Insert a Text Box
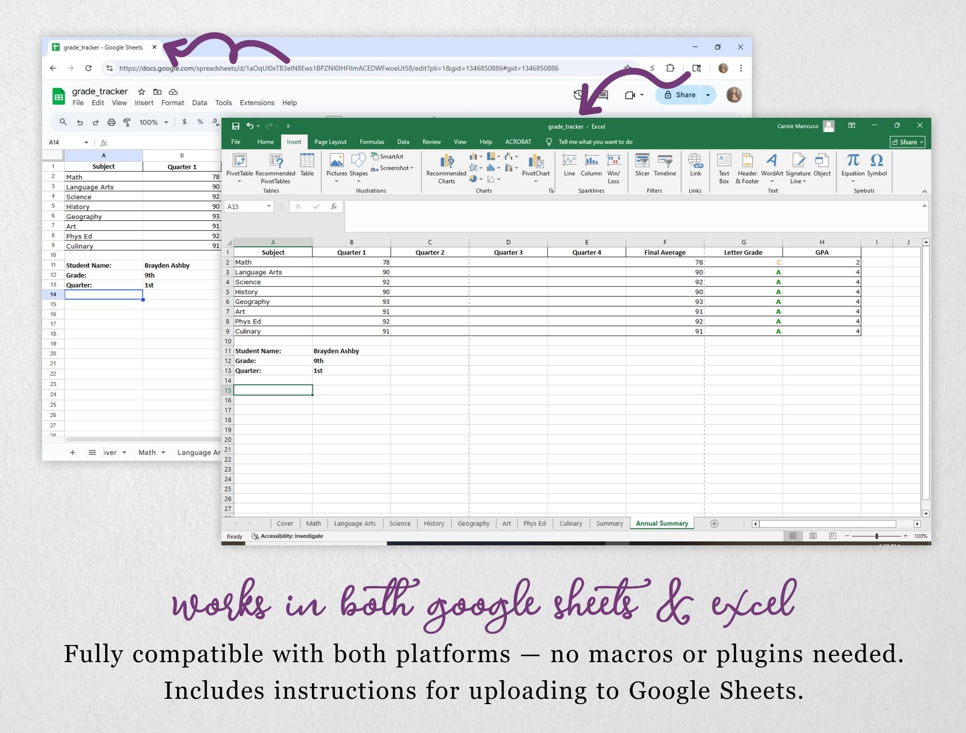The width and height of the screenshot is (966, 733). pos(724,169)
